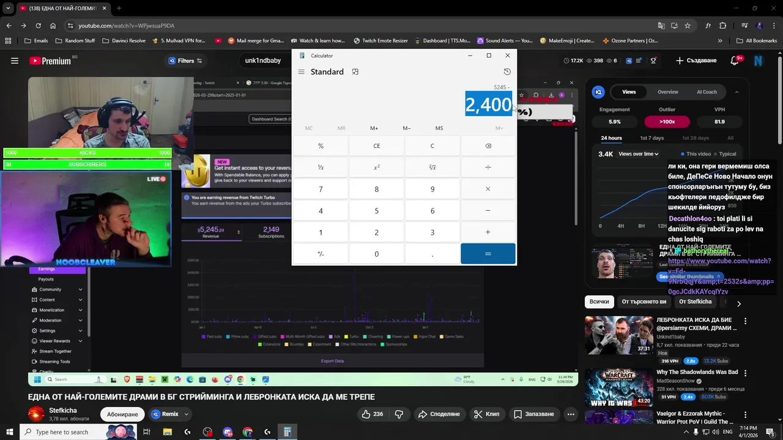Image resolution: width=783 pixels, height=440 pixels.
Task: Click the YouTube Premium logo
Action: coord(50,61)
